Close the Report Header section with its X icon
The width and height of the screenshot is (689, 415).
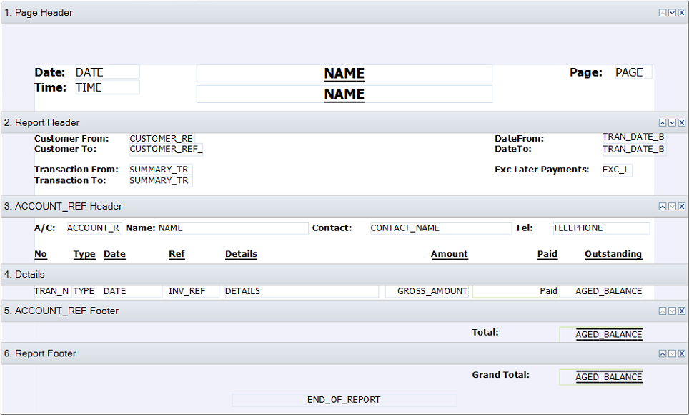pyautogui.click(x=681, y=122)
